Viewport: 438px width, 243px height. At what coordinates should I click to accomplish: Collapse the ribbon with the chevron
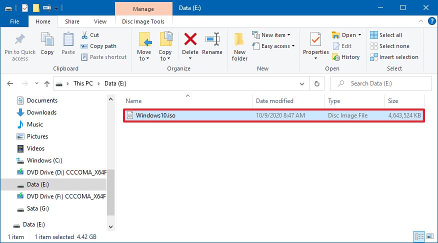pyautogui.click(x=420, y=21)
